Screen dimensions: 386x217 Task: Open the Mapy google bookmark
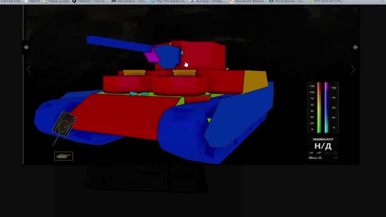56,1
